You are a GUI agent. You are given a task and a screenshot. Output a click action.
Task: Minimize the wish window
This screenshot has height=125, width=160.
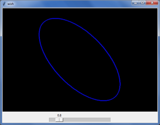click(135, 3)
